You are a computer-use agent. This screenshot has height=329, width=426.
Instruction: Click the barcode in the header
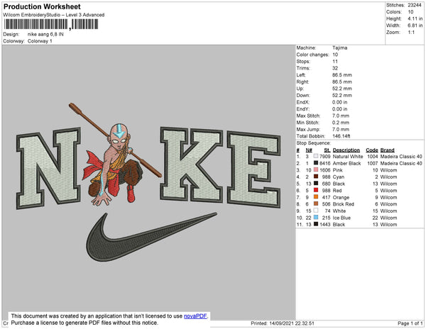tap(51, 24)
